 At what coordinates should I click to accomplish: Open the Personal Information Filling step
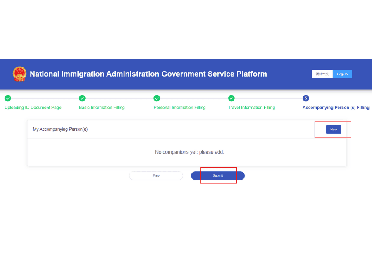179,108
